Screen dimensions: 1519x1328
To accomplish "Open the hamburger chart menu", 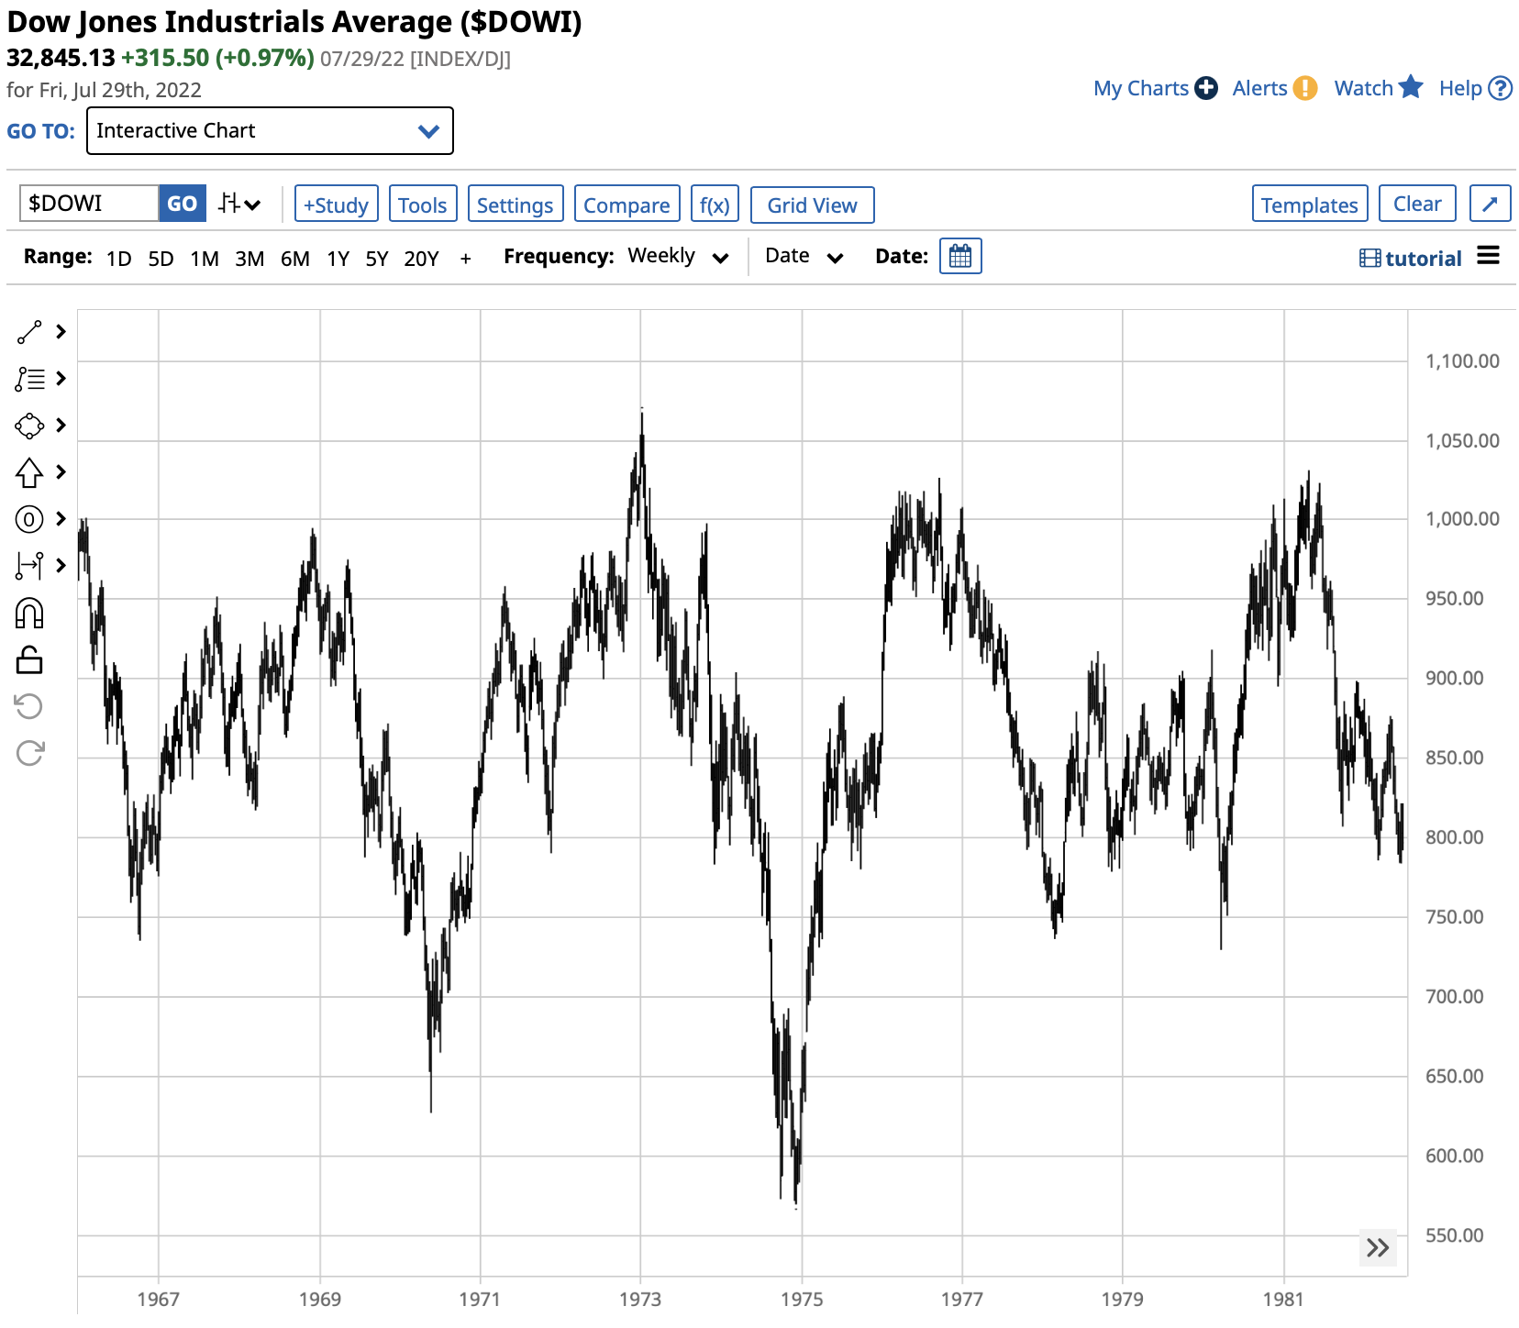I will tap(1489, 256).
